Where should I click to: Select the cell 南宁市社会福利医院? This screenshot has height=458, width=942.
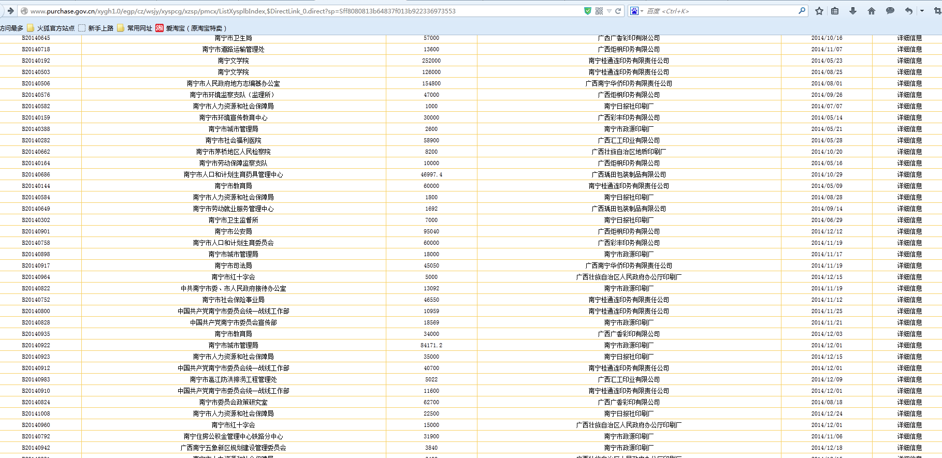click(x=234, y=140)
